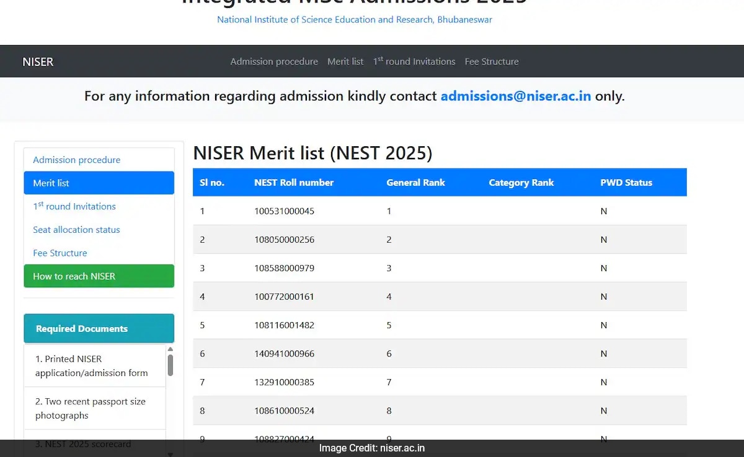Click roll number 108116001482
The height and width of the screenshot is (457, 744).
click(284, 325)
